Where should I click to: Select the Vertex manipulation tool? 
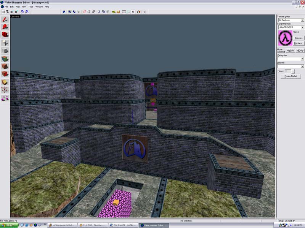click(x=5, y=90)
